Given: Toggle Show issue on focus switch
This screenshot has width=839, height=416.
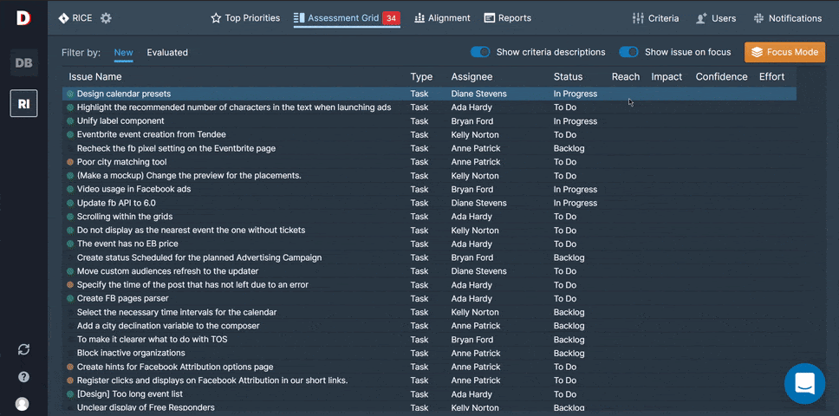Looking at the screenshot, I should pos(628,52).
